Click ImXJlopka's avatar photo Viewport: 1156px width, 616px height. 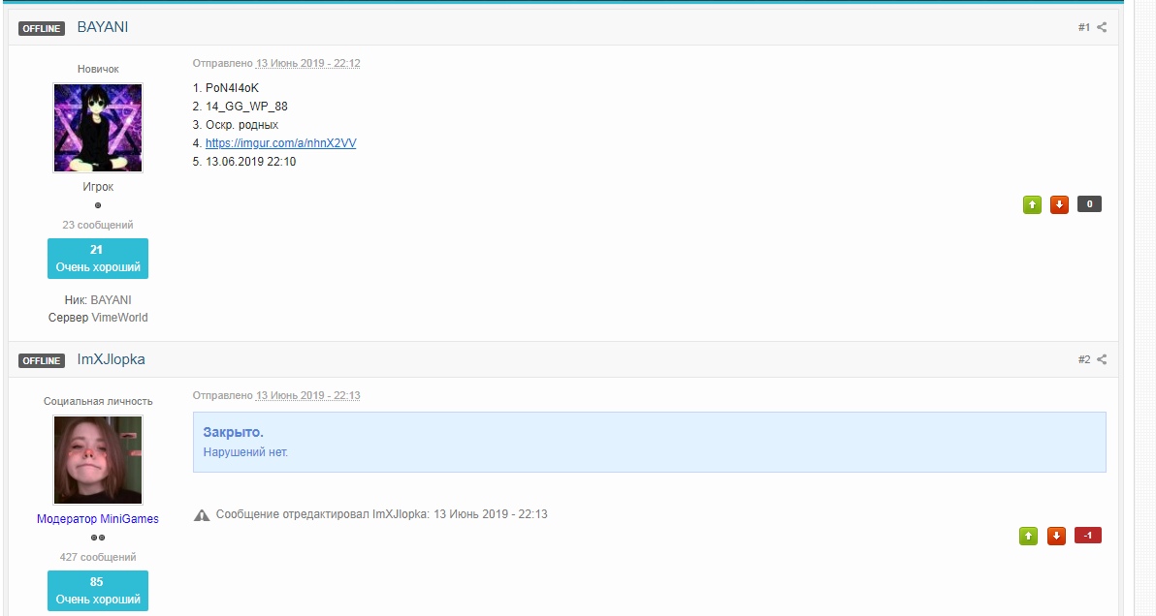(98, 460)
